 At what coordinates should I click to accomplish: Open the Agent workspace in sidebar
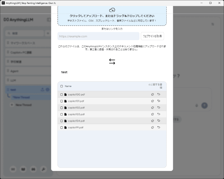[28, 71]
